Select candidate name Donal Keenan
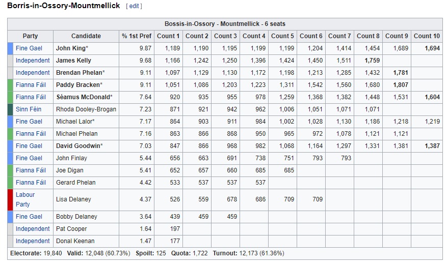Image resolution: width=447 pixels, height=265 pixels. click(x=75, y=242)
